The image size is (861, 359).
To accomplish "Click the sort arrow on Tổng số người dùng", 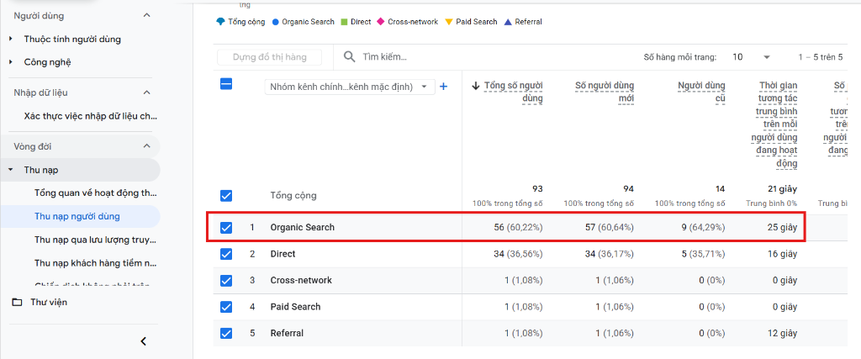I will coord(476,86).
